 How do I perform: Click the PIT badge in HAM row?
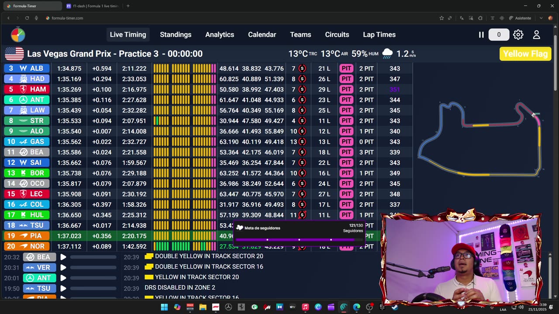pos(346,89)
